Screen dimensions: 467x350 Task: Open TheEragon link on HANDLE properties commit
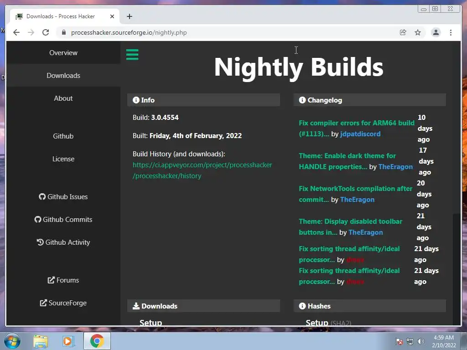pos(395,167)
